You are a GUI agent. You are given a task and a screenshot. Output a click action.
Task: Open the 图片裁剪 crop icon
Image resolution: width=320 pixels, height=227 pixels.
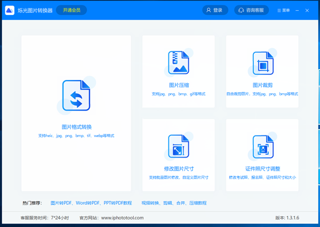pos(263,63)
